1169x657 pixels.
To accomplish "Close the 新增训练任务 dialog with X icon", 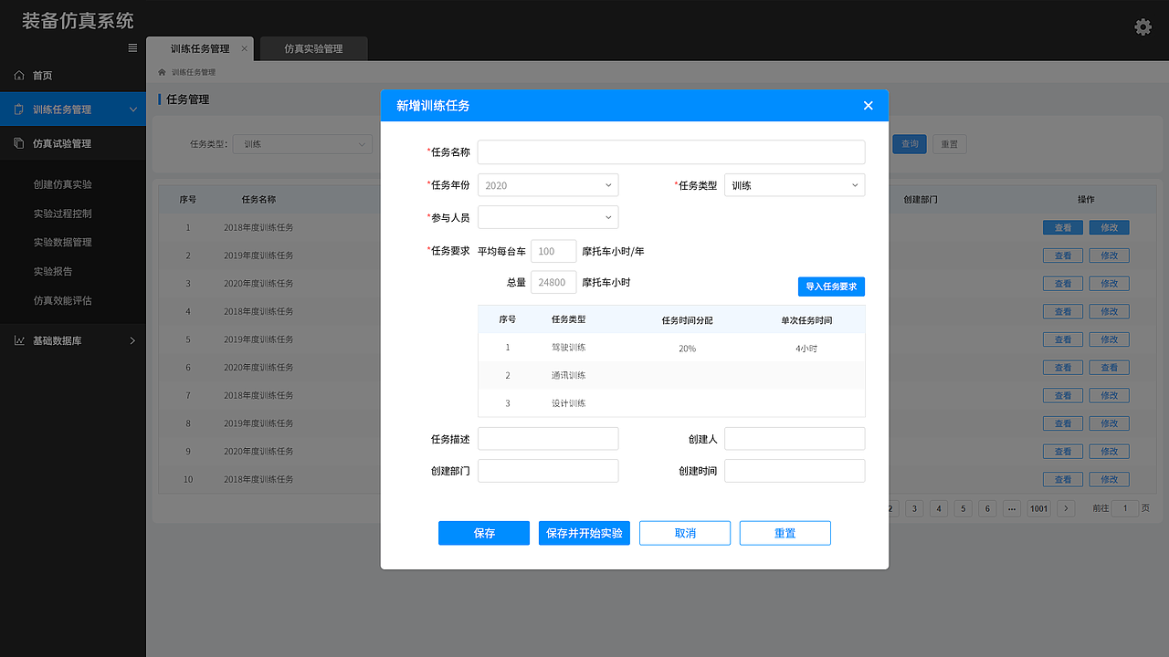I will coord(868,105).
